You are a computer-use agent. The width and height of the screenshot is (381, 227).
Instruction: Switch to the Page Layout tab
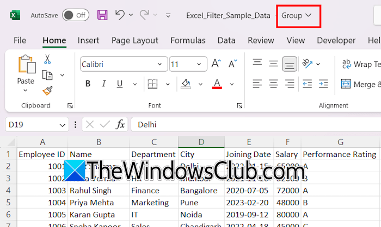tap(135, 40)
